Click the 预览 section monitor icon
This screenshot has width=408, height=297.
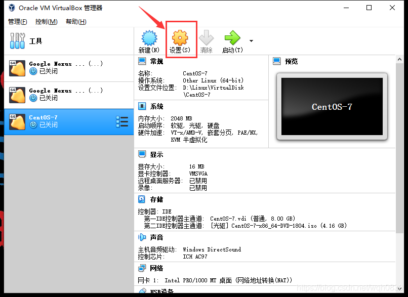[x=277, y=61]
